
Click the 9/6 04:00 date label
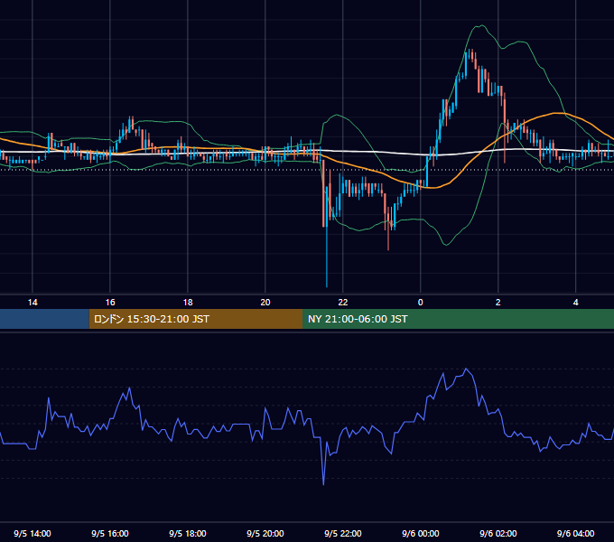tap(575, 533)
